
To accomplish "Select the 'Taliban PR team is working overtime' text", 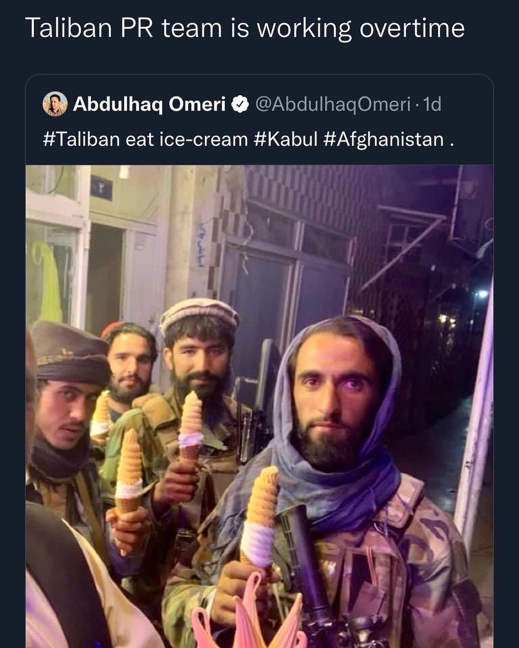I will point(245,28).
